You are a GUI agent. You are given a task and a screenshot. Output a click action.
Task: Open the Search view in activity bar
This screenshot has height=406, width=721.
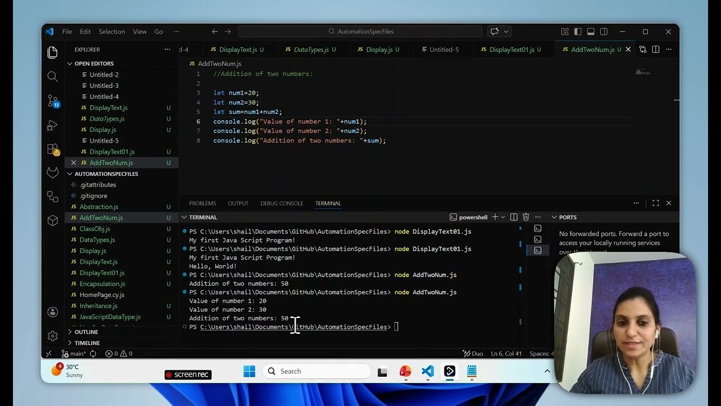coord(52,77)
